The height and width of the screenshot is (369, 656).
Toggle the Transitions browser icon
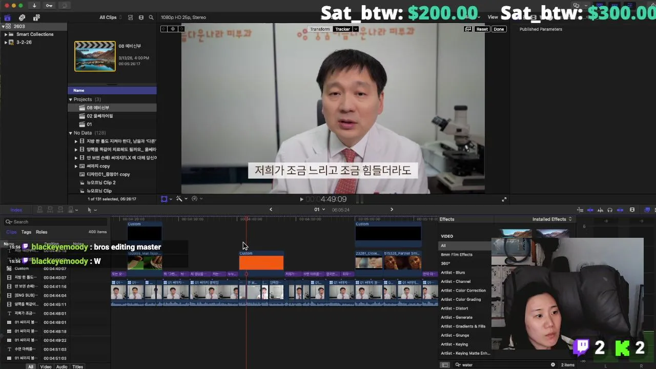point(654,210)
